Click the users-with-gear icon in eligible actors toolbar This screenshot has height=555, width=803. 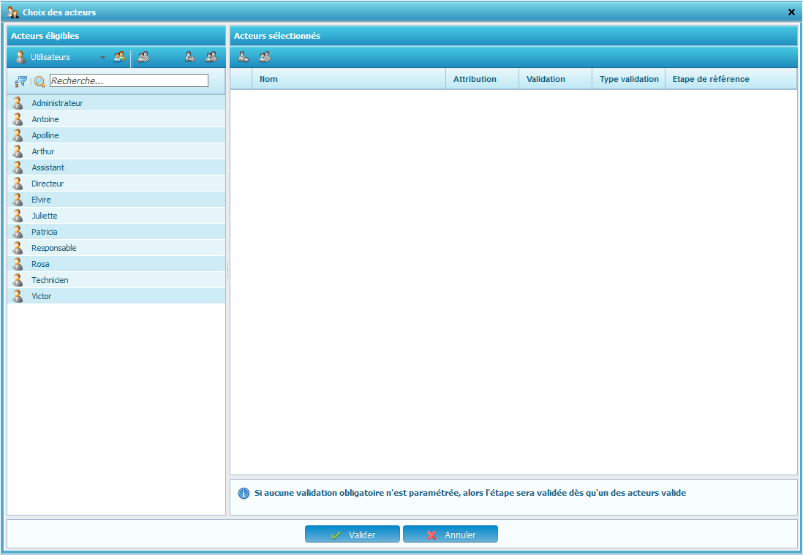pos(143,57)
